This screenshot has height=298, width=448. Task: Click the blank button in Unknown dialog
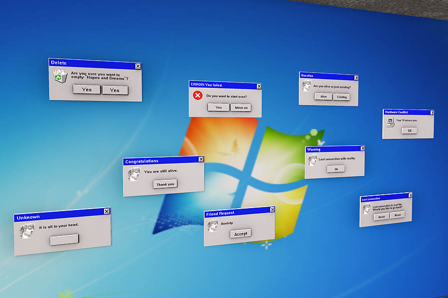click(x=64, y=239)
